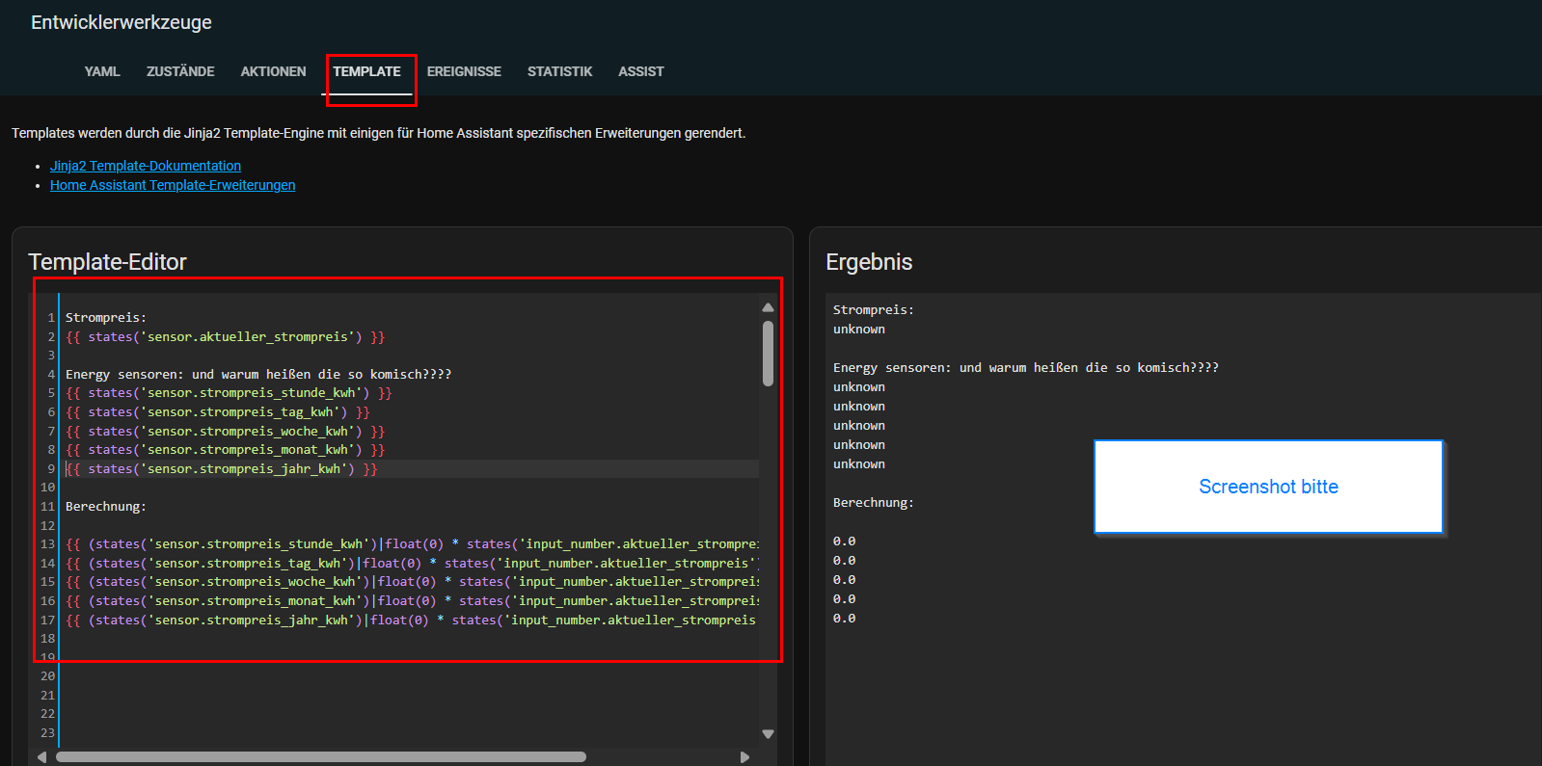Click the strompreis_jahr_kwh line 9 in editor
The height and width of the screenshot is (766, 1542).
point(221,468)
